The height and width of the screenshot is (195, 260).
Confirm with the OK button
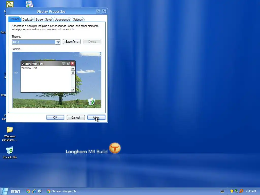coord(55,117)
